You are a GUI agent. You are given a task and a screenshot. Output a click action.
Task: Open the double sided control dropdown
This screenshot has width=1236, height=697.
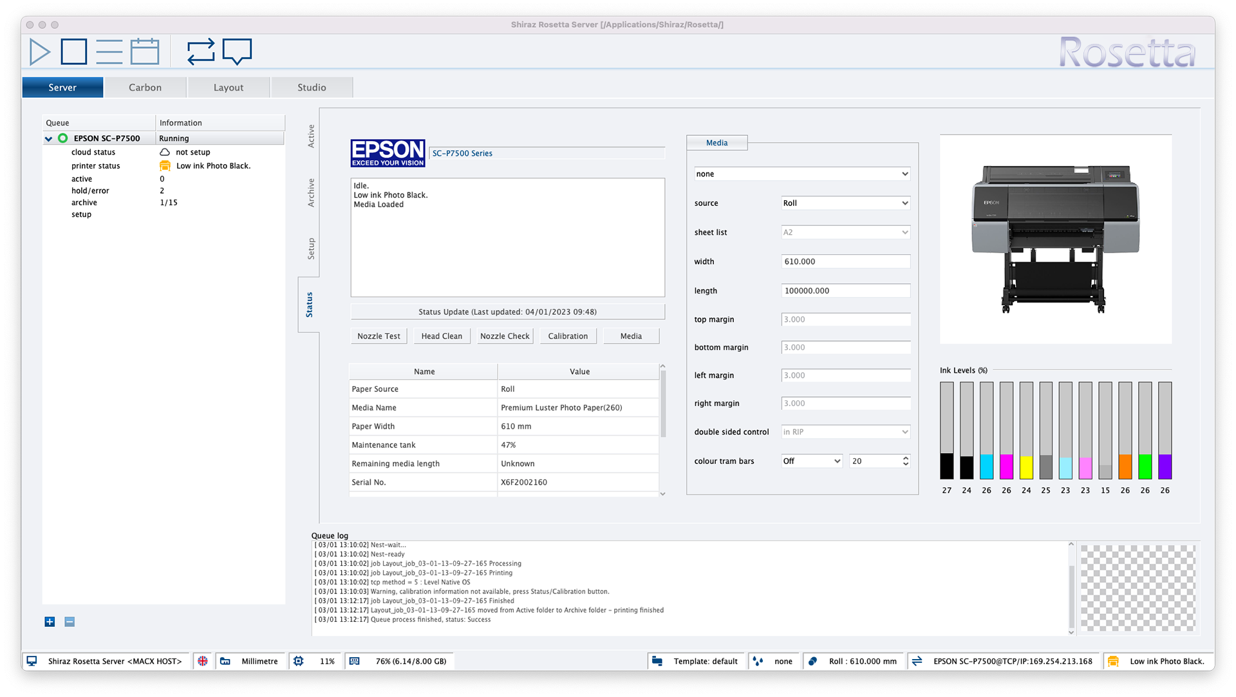click(x=846, y=432)
